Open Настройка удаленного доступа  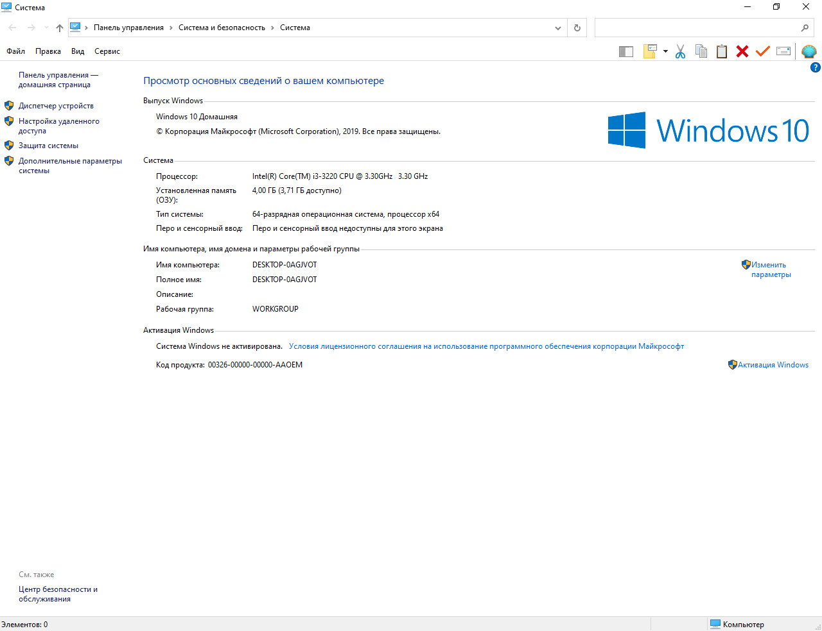59,126
